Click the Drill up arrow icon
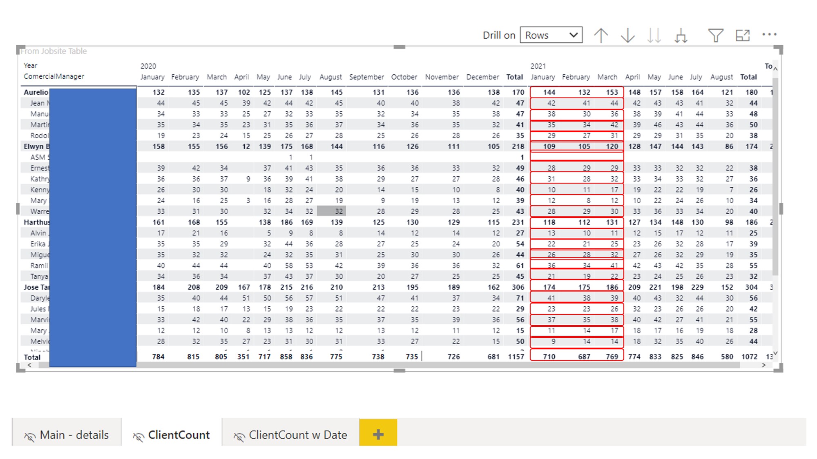Viewport: 817px width, 459px height. (600, 35)
